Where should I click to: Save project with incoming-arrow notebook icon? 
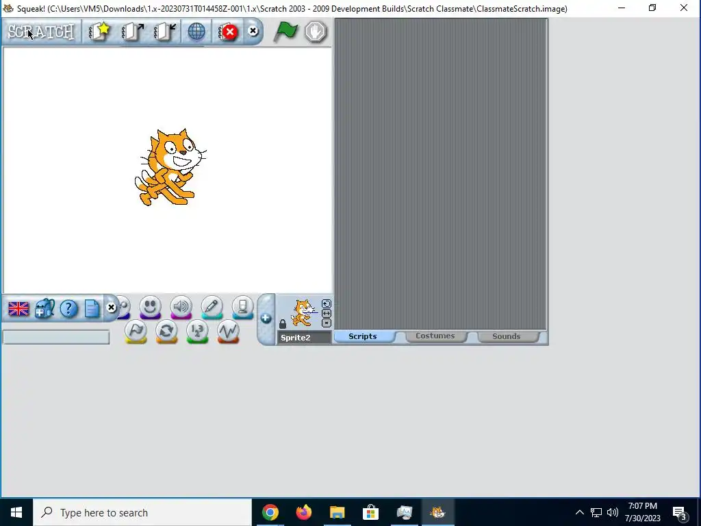(x=165, y=32)
